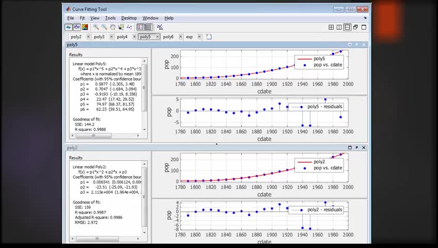
Task: Choose the Data Cursor tool
Action: click(x=121, y=27)
